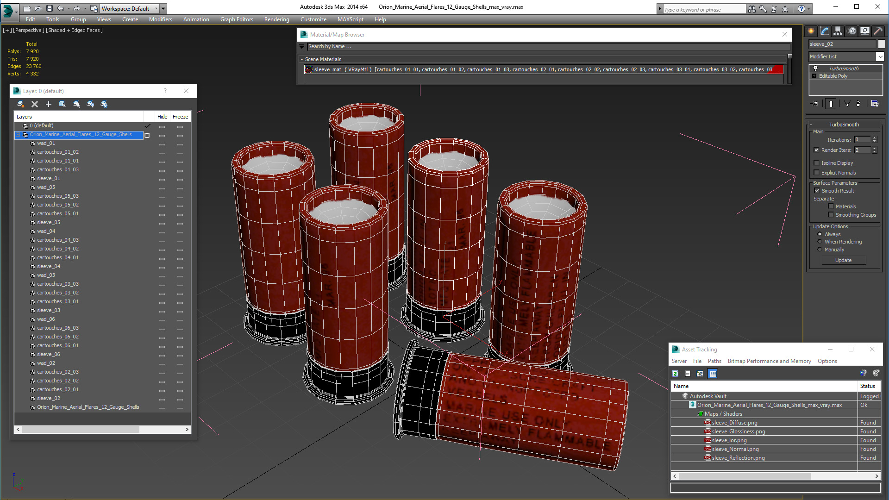The height and width of the screenshot is (500, 889).
Task: Click Tree View icon in Asset Tracking
Action: coord(700,374)
